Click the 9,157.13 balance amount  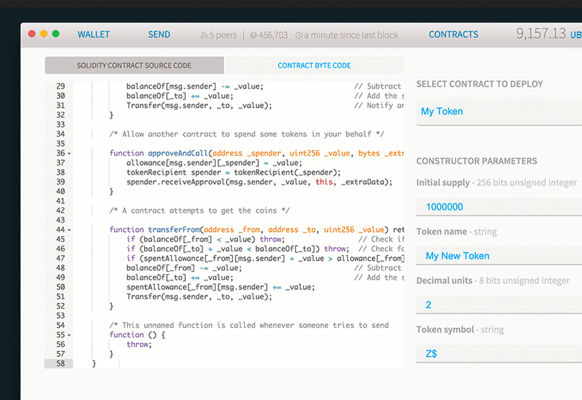tap(541, 33)
